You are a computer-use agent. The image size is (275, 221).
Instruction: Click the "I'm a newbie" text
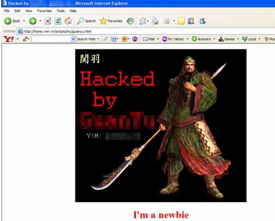coord(161,215)
